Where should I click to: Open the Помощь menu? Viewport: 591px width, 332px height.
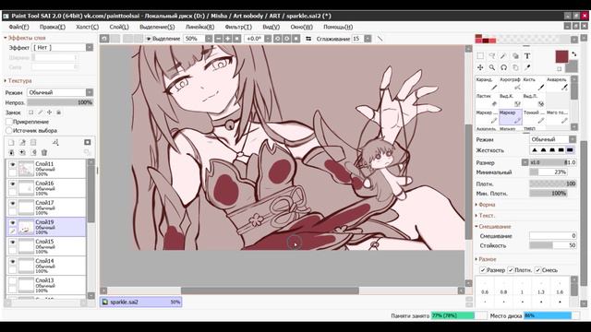pyautogui.click(x=338, y=27)
